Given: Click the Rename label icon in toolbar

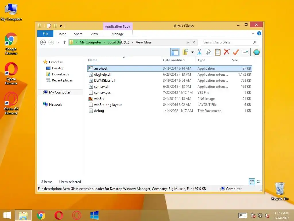Looking at the screenshot, I should point(245,52).
